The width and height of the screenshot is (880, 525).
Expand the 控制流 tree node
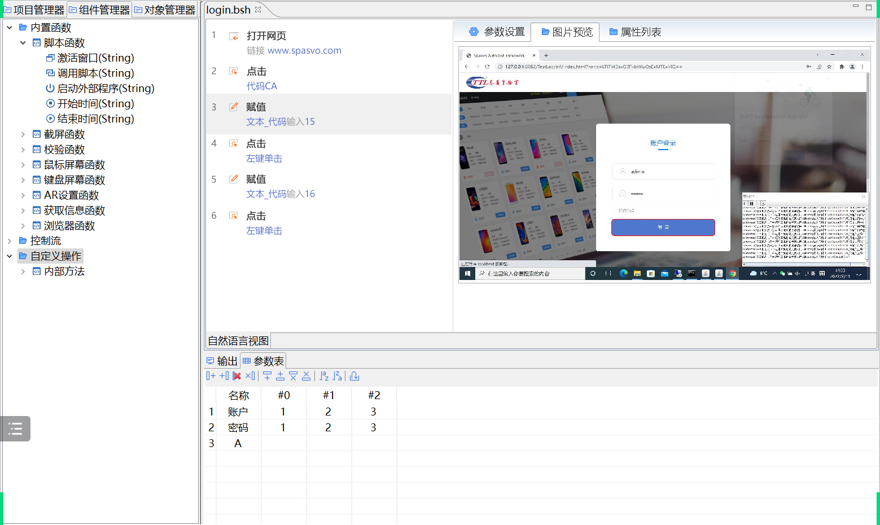(x=9, y=240)
